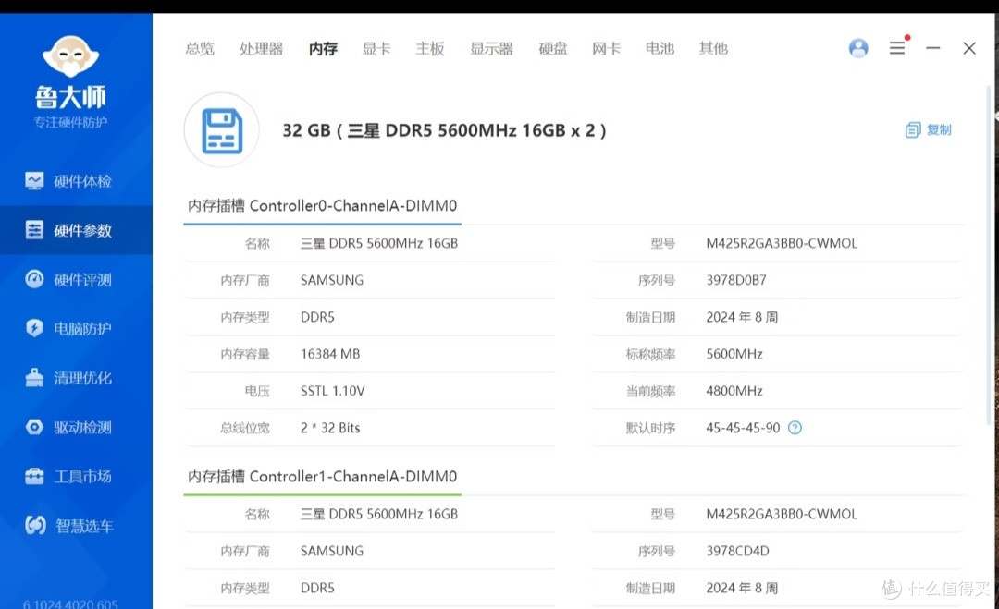
Task: Open the 清理优化 cleanup icon
Action: [x=34, y=377]
